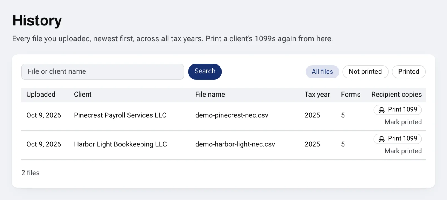Mark Harbor Light file as printed
The height and width of the screenshot is (200, 447).
coord(403,151)
